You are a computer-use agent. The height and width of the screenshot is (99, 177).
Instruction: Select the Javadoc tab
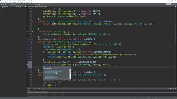tap(37, 89)
